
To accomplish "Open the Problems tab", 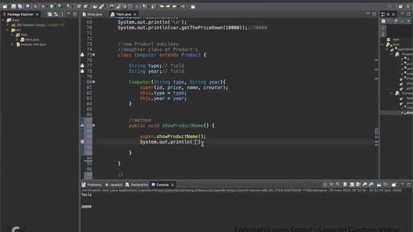I will click(92, 185).
